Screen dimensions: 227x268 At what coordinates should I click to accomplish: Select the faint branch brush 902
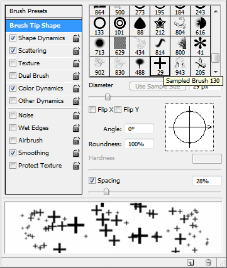tap(99, 66)
